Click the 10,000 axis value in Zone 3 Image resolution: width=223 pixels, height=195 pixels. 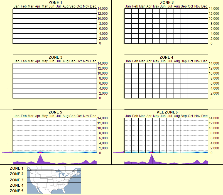coord(102,73)
